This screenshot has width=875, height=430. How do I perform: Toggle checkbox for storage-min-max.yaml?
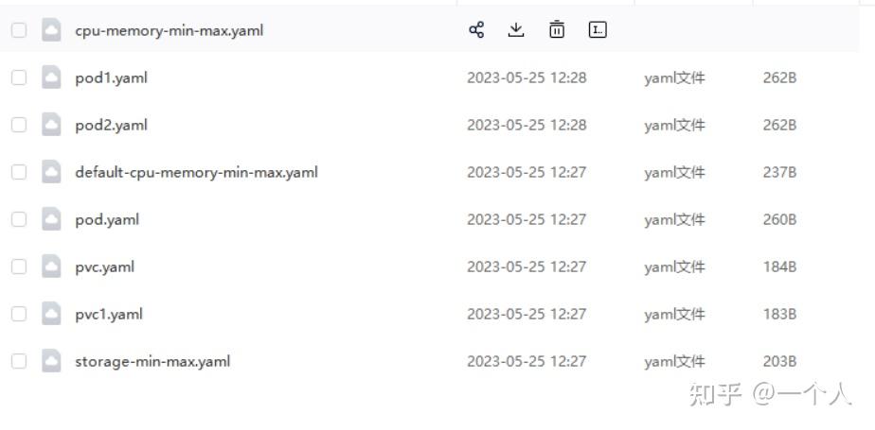click(x=19, y=361)
